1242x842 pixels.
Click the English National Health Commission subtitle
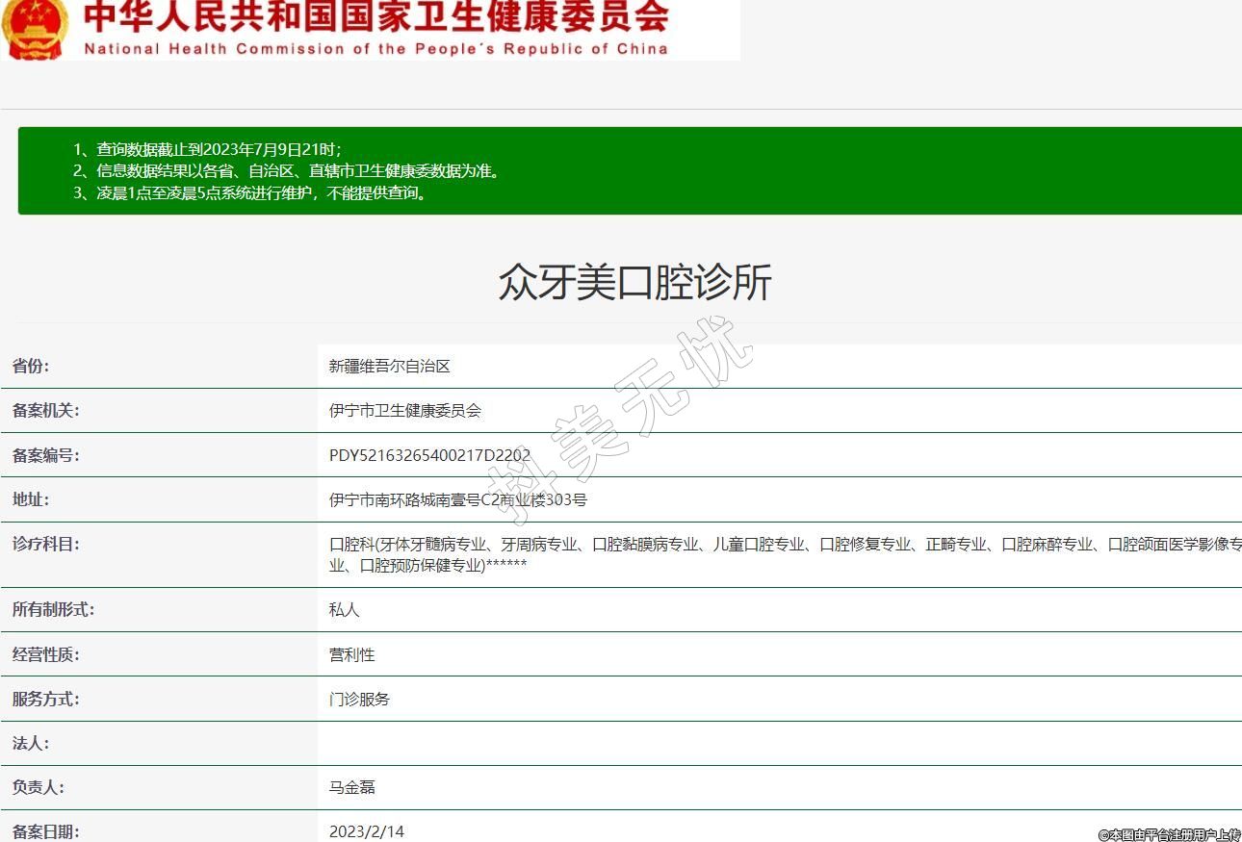click(x=375, y=49)
